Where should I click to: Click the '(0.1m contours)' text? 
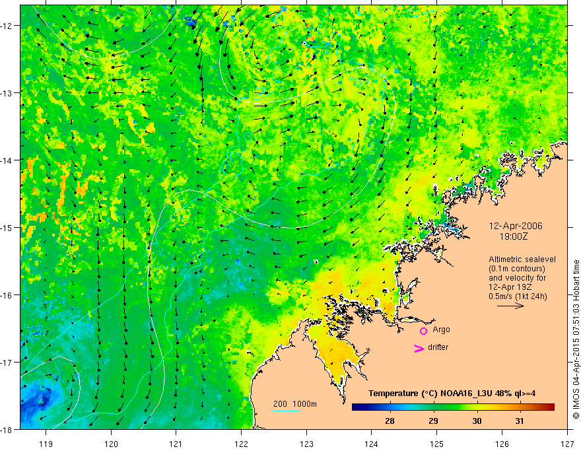(x=517, y=269)
